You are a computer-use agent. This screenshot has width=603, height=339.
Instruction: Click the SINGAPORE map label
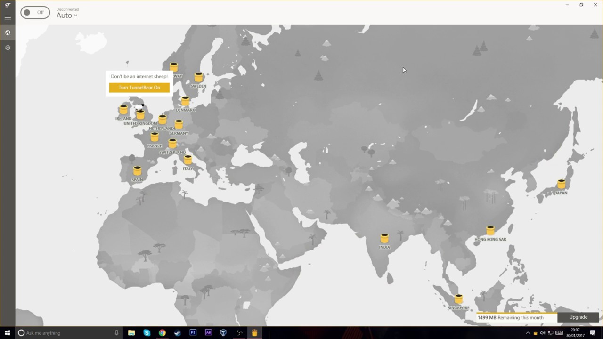tap(458, 308)
